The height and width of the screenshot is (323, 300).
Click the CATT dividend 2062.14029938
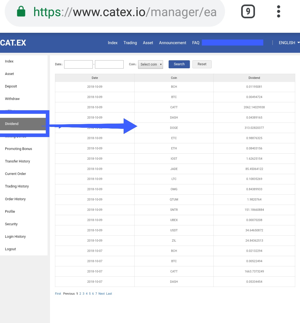254,107
